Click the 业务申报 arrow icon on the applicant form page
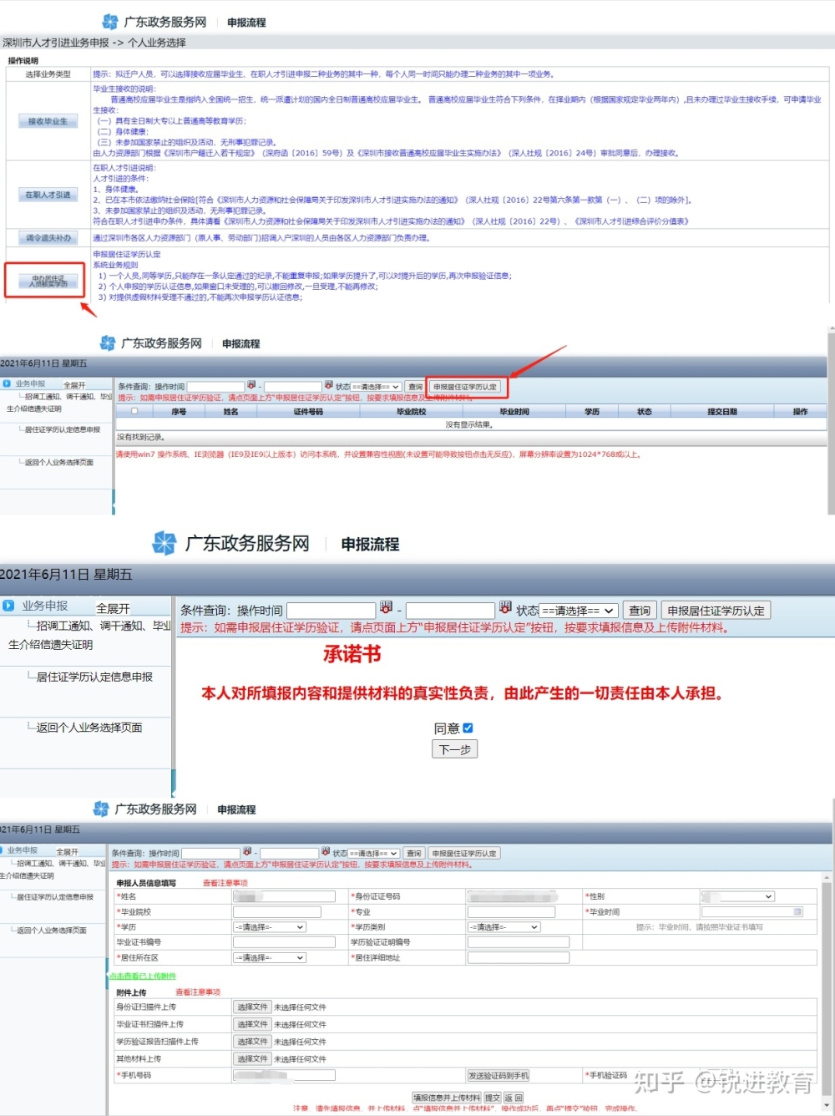 click(x=3, y=850)
